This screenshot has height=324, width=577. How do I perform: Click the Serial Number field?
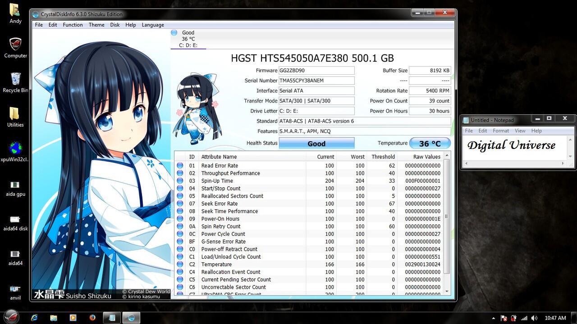(x=316, y=81)
